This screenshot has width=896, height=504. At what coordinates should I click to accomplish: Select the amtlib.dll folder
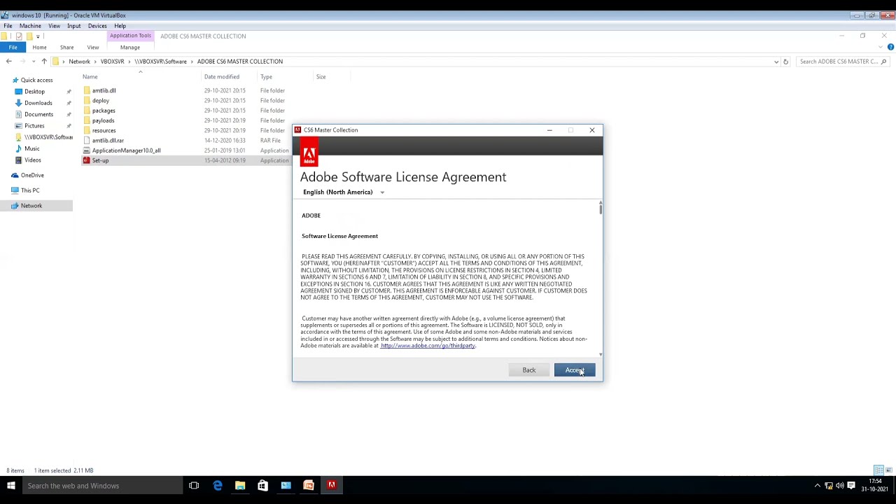(x=104, y=90)
